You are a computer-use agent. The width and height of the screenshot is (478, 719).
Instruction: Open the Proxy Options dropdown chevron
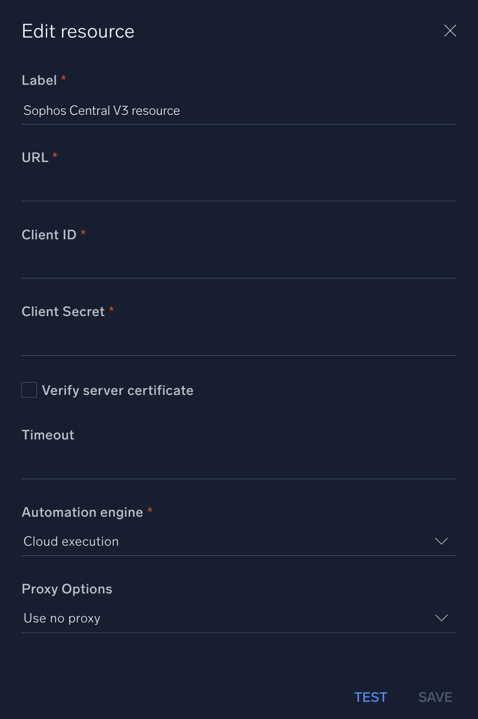[441, 618]
